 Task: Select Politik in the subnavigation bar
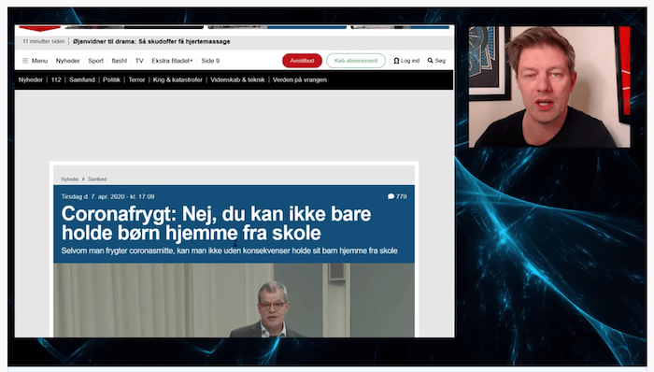pos(111,79)
